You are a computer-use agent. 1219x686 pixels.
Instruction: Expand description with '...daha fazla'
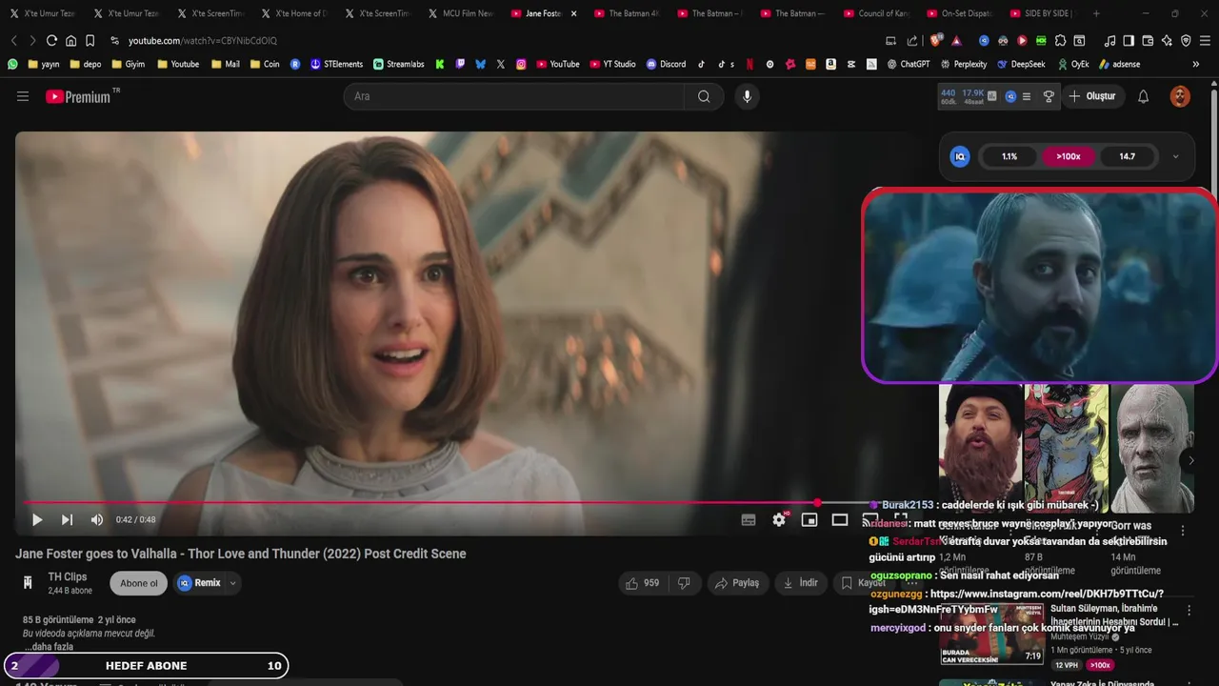click(x=50, y=647)
